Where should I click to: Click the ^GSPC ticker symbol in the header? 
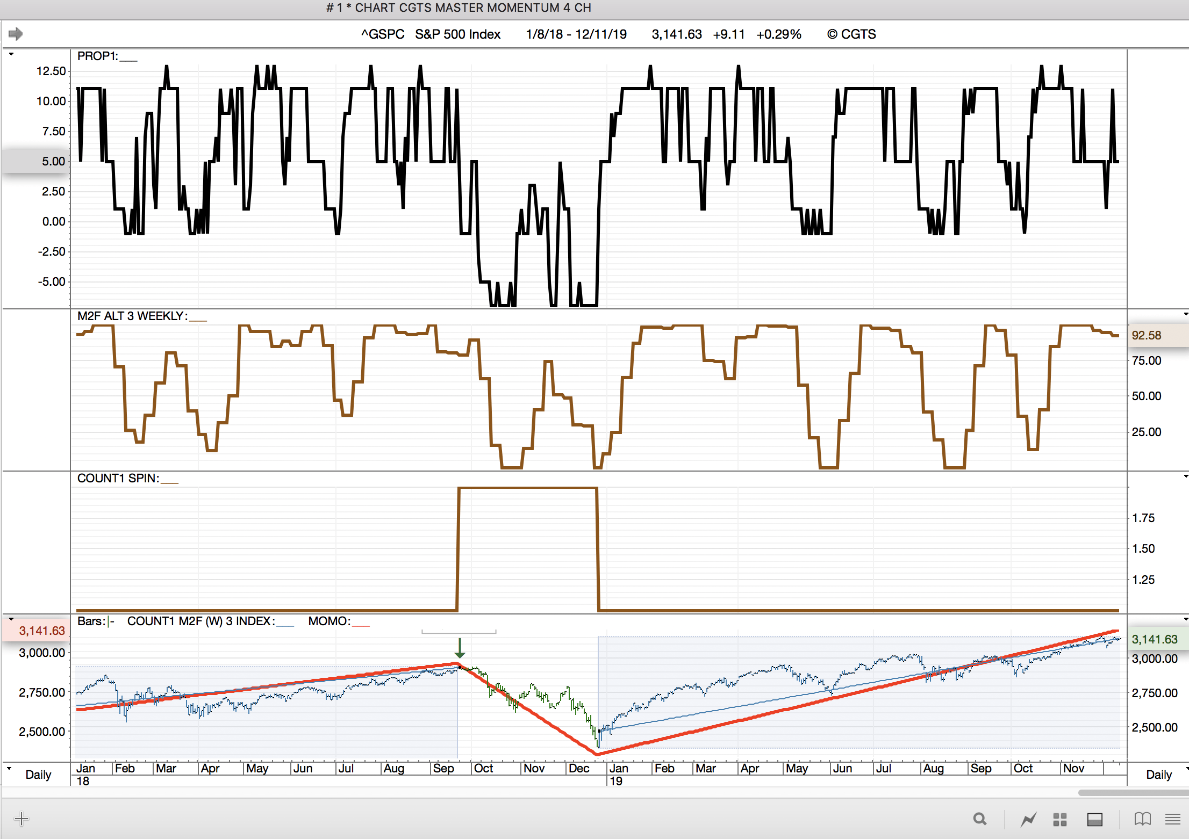(383, 34)
